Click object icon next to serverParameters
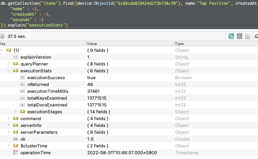Screen dimensions: 258x159 (16, 132)
